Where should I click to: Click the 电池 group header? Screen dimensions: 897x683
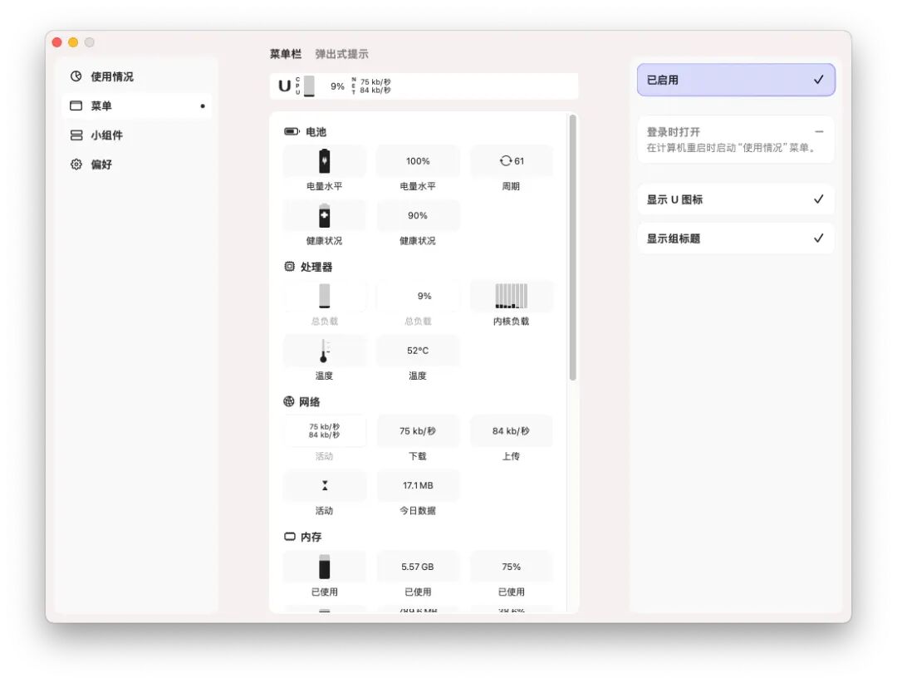point(306,131)
